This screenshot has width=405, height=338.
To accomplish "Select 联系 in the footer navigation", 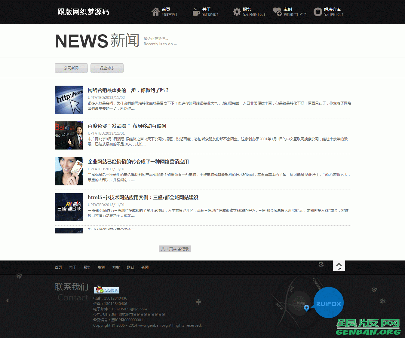I will click(130, 267).
